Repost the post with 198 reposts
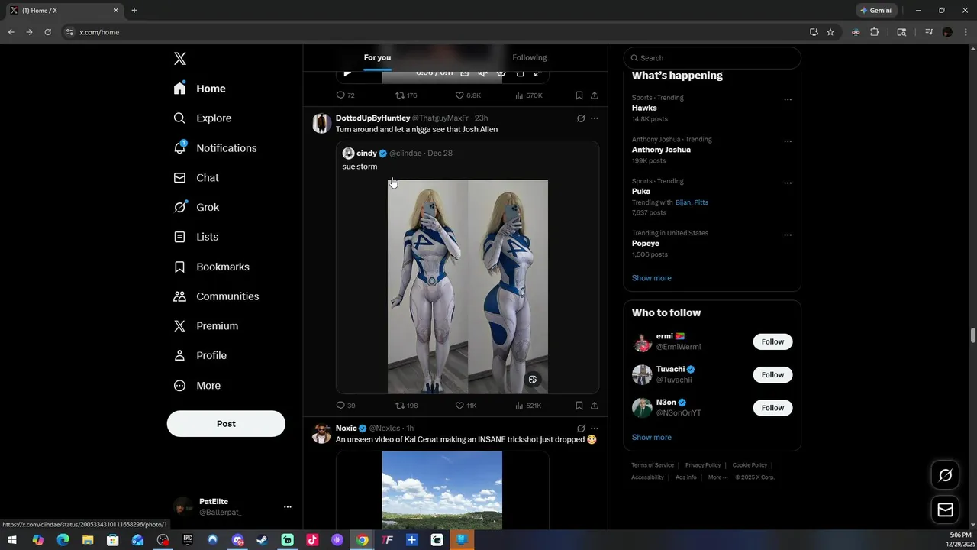The height and width of the screenshot is (550, 977). tap(406, 406)
